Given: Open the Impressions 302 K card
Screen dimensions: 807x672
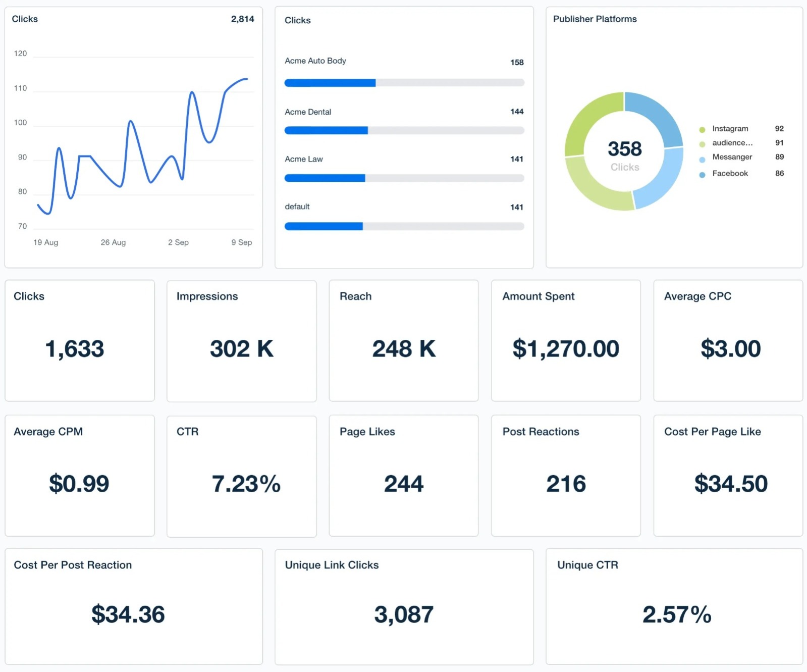Looking at the screenshot, I should pyautogui.click(x=241, y=341).
